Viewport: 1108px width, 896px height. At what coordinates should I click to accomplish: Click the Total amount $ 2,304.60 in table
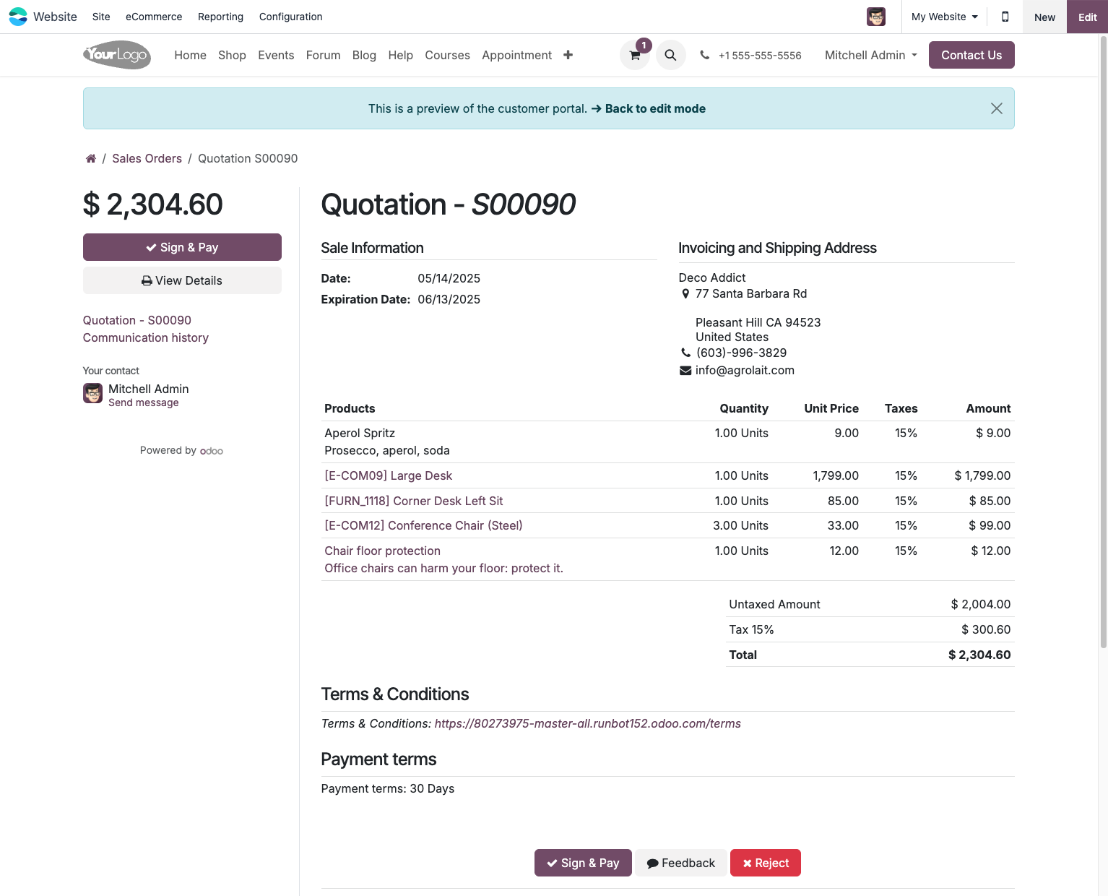979,655
